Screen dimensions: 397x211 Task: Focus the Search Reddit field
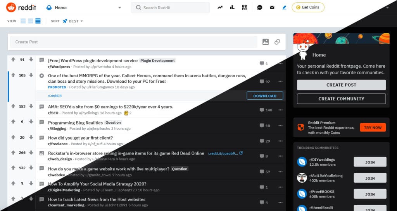point(171,8)
